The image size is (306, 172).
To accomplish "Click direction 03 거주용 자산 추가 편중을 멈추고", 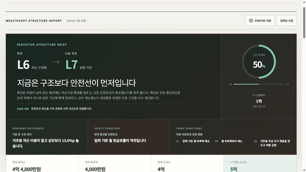I will coord(272,143).
